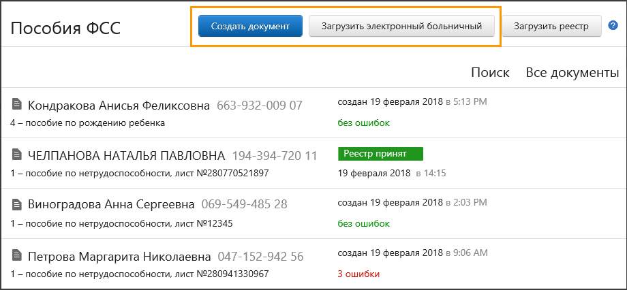The height and width of the screenshot is (290, 627).
Task: Click пособие по рождению ребенка description
Action: (x=88, y=123)
